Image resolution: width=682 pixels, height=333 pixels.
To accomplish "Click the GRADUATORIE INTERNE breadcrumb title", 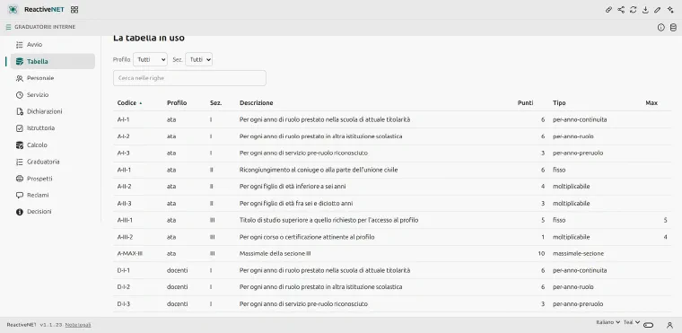I will [x=45, y=27].
